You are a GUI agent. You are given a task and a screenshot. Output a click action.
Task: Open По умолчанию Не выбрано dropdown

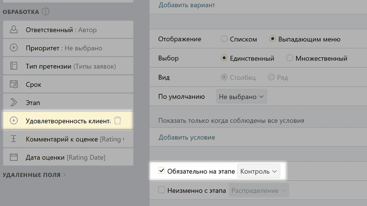point(241,96)
